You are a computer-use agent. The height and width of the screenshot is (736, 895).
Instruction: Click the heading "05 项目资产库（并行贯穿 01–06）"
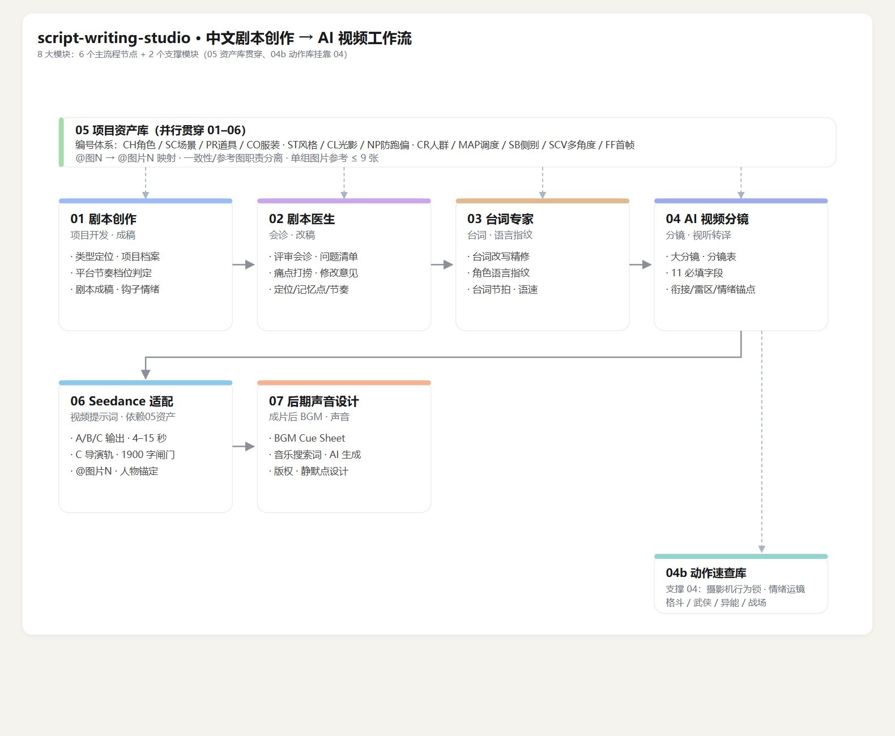click(x=160, y=130)
